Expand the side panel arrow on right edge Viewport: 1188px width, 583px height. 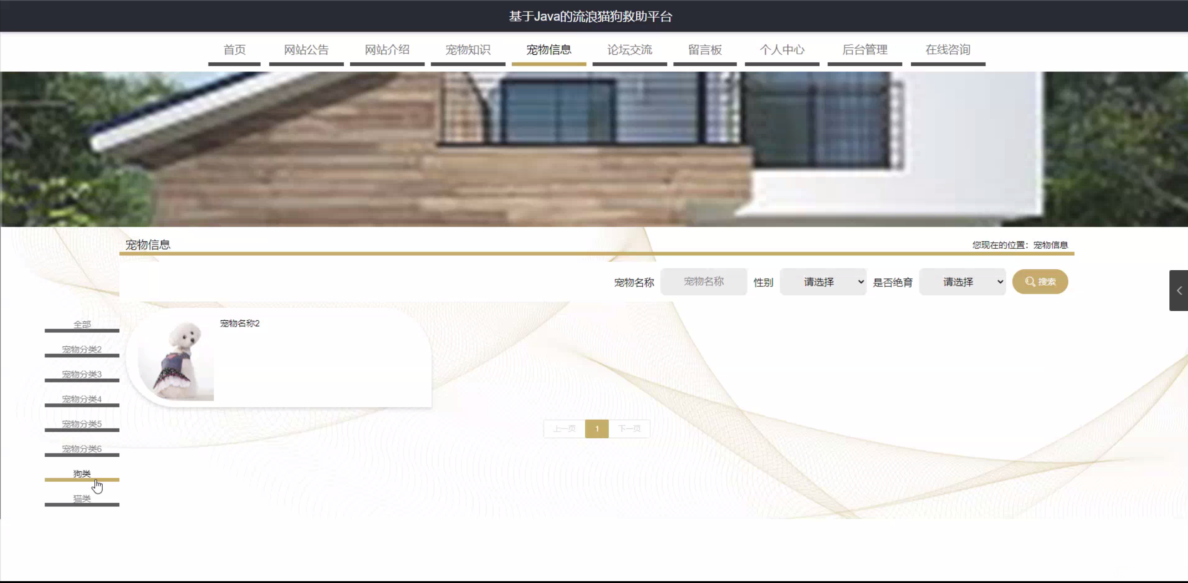coord(1179,291)
